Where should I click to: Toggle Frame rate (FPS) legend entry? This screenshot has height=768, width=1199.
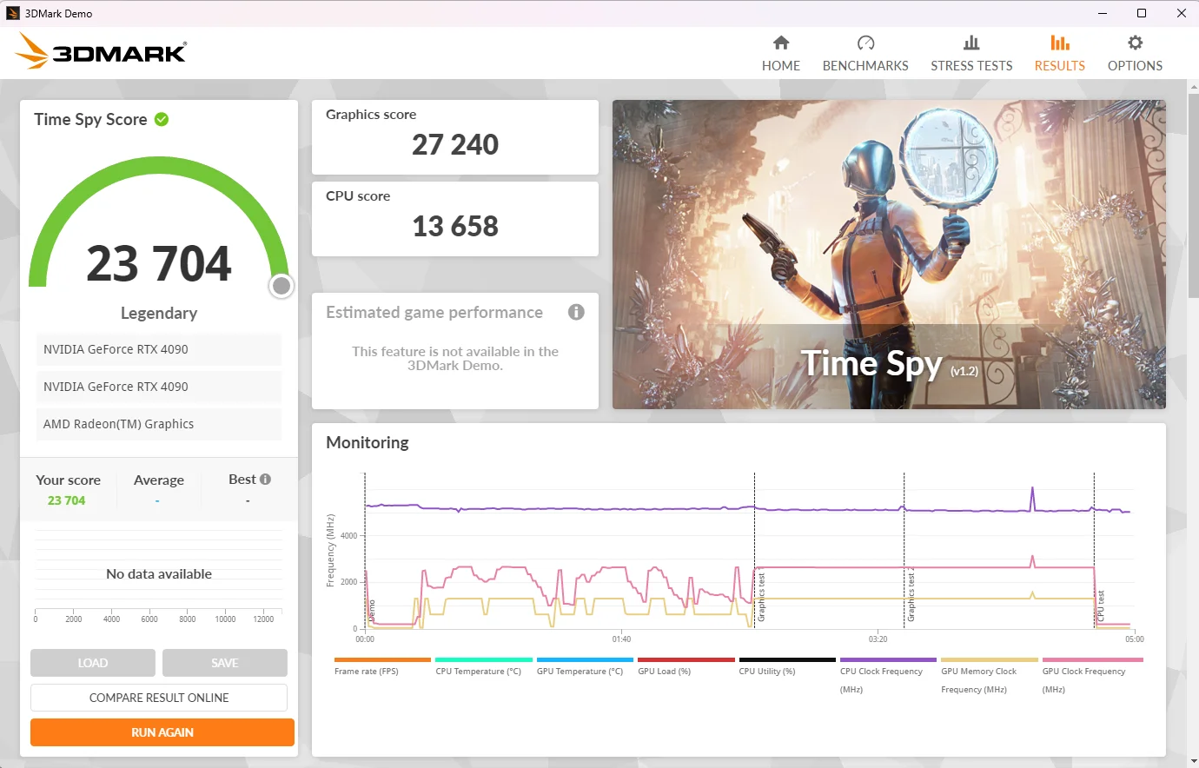(x=382, y=666)
